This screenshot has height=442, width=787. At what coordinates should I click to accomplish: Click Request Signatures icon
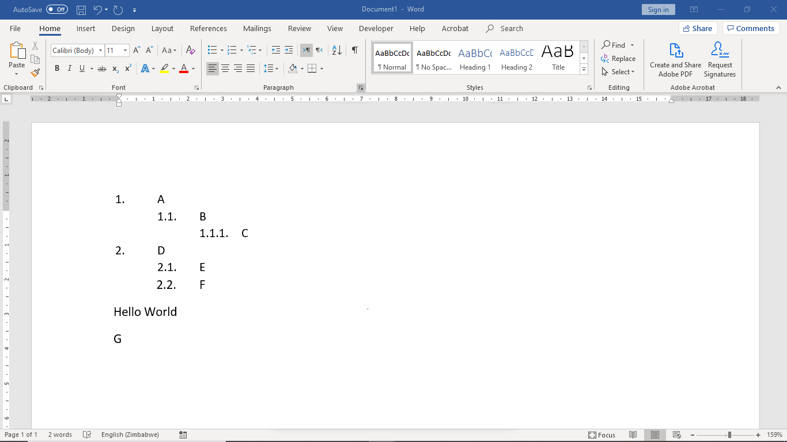(x=720, y=59)
